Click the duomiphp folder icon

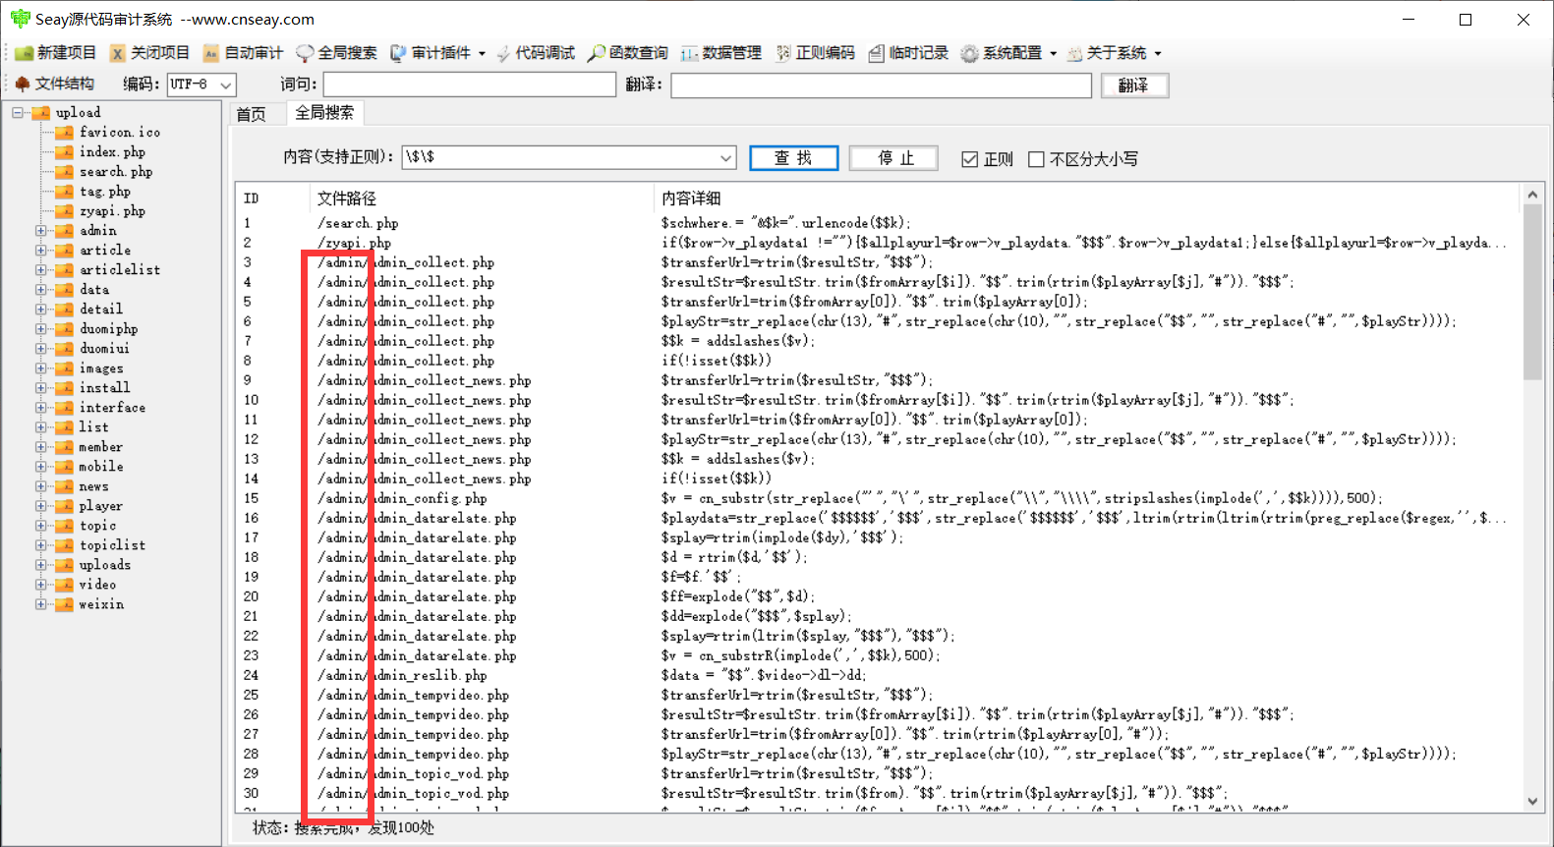point(65,329)
